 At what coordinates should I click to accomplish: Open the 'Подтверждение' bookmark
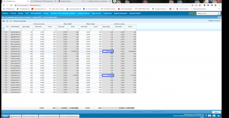[23, 9]
